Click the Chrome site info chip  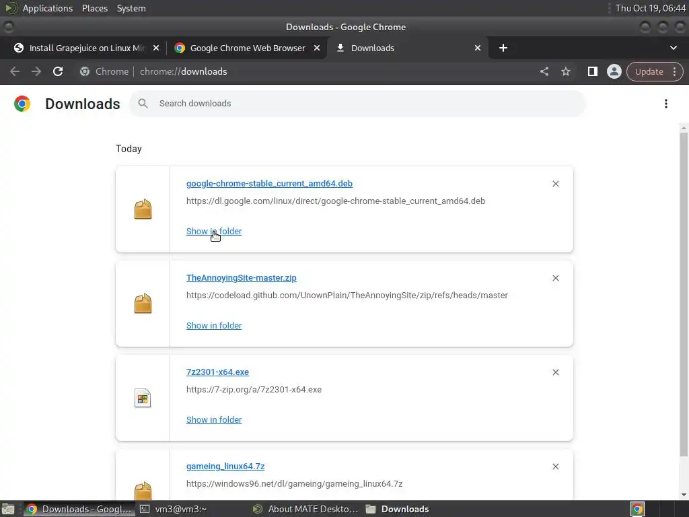(104, 71)
